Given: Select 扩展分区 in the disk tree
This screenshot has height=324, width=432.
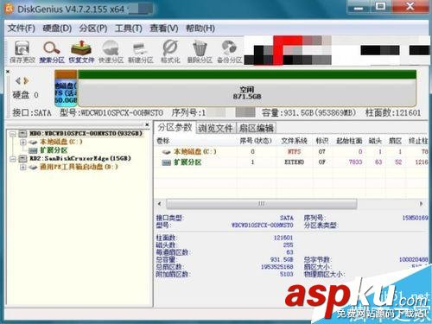Looking at the screenshot, I should (54, 150).
